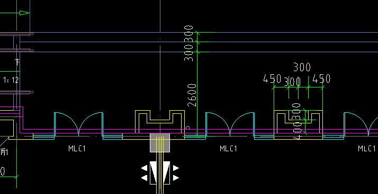Click the upper-right white triangle marker near the bottom
378x194 pixels.
click(176, 168)
